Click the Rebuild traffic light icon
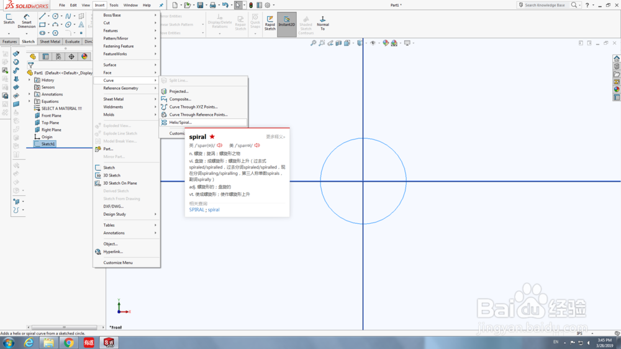 [251, 5]
